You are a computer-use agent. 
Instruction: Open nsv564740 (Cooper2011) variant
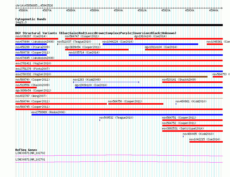pyautogui.click(x=23, y=82)
